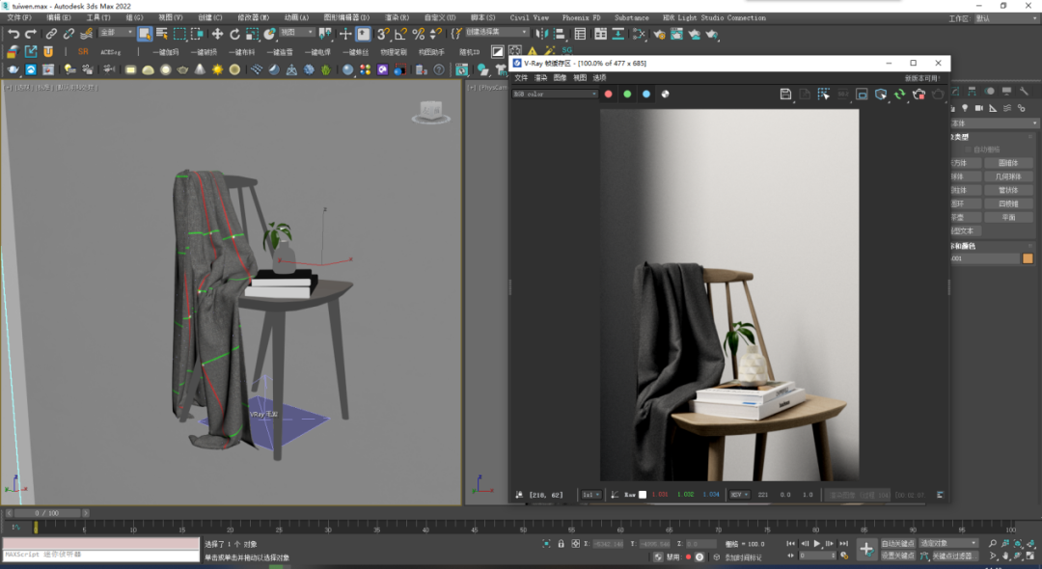Select the Rotate transform tool
This screenshot has height=569, width=1042.
pyautogui.click(x=234, y=34)
